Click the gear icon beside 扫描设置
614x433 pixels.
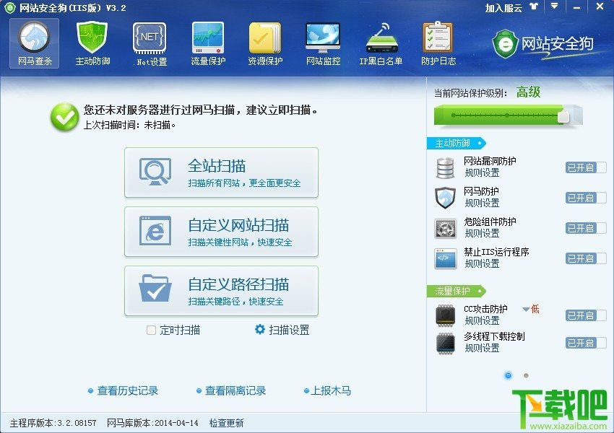(259, 329)
